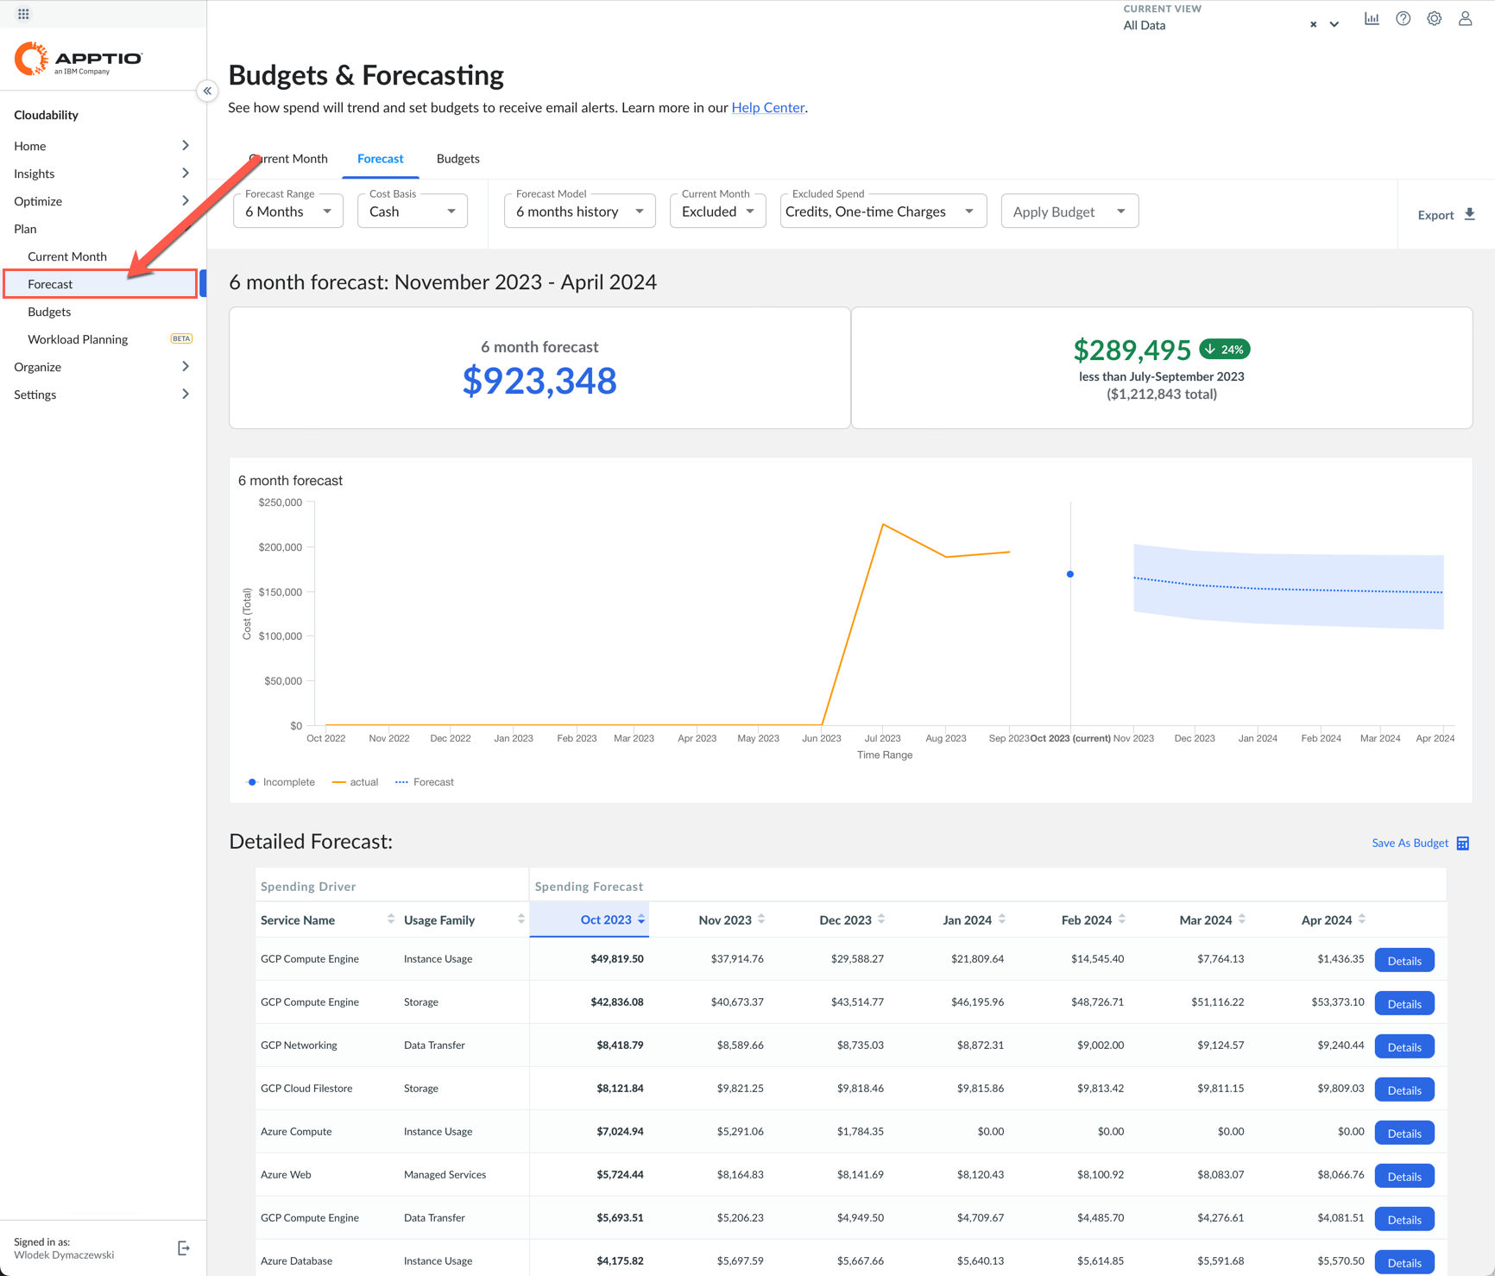Click the $923,348 forecast total

(x=539, y=381)
